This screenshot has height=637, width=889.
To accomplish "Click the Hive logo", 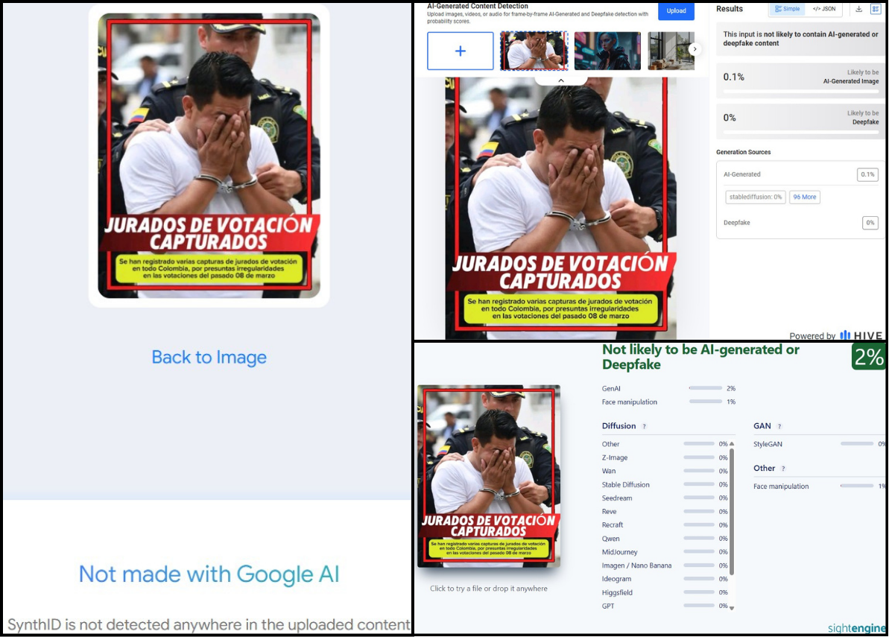I will pos(861,335).
